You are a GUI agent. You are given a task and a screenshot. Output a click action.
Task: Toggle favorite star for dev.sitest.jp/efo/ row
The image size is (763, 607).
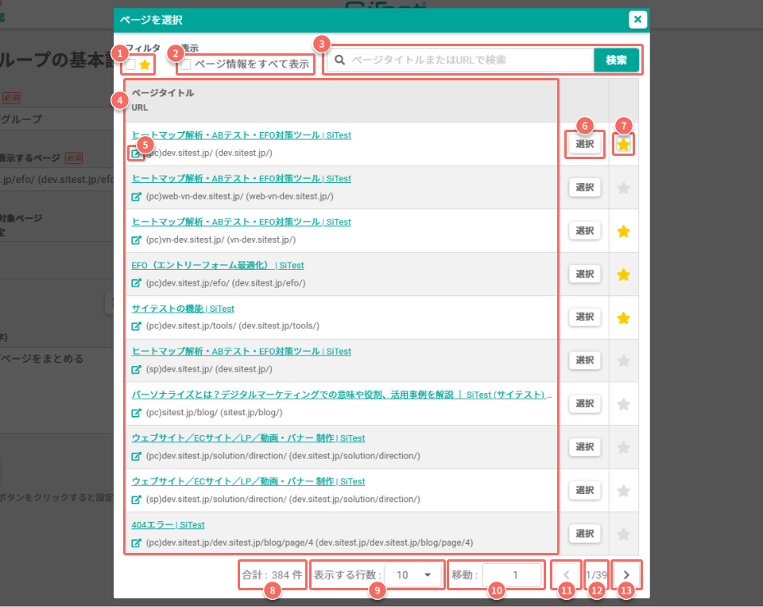623,274
